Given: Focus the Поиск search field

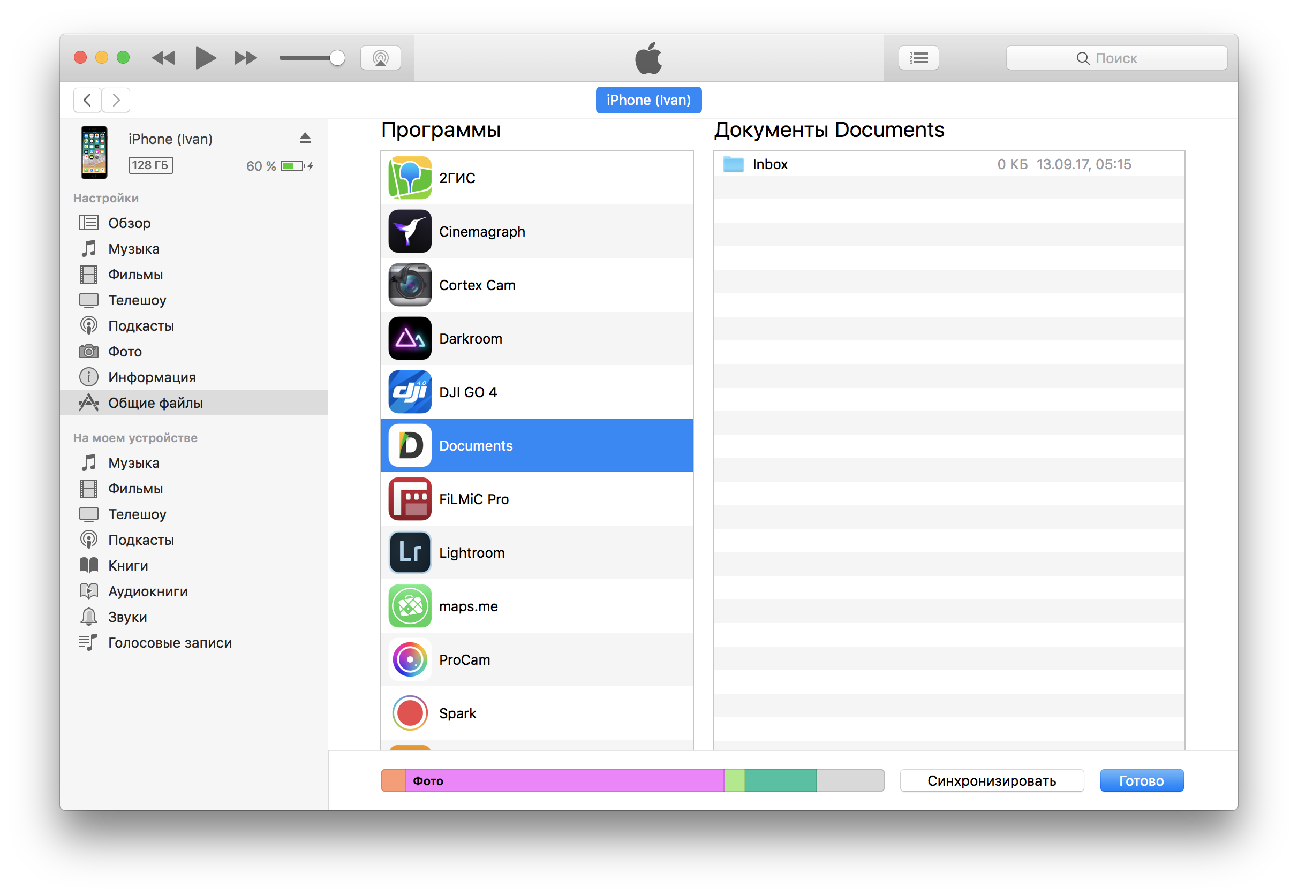Looking at the screenshot, I should (1116, 58).
